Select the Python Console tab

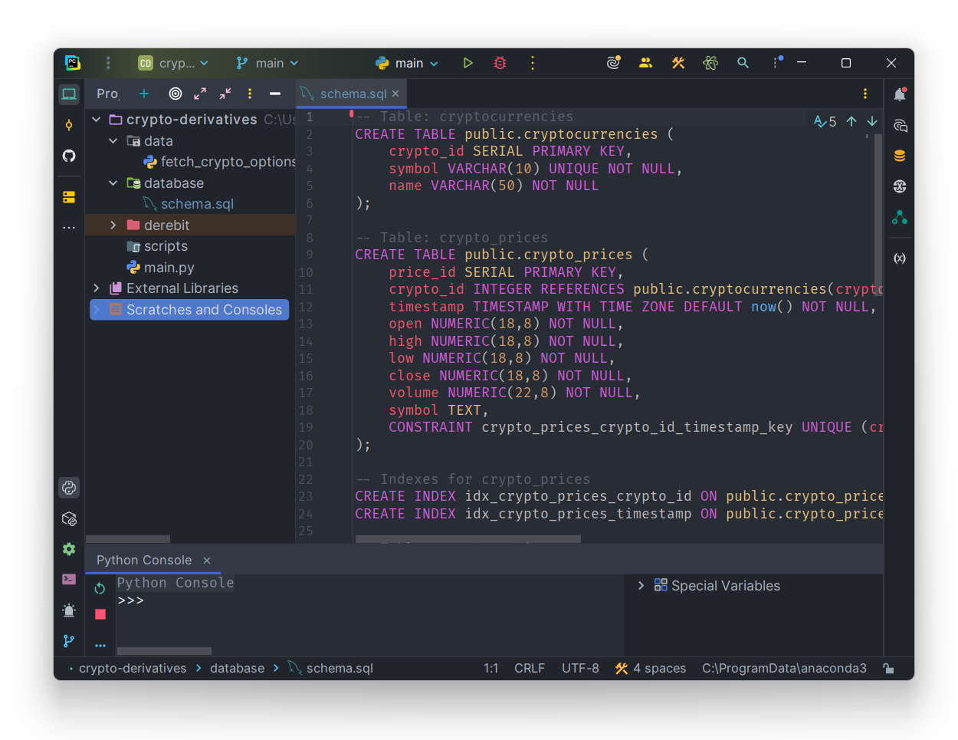click(144, 561)
